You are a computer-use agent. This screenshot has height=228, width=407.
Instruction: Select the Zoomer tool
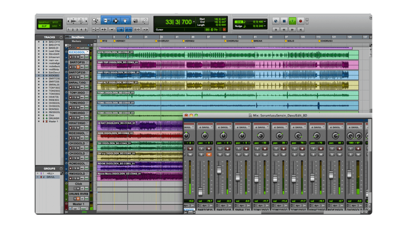[95, 20]
